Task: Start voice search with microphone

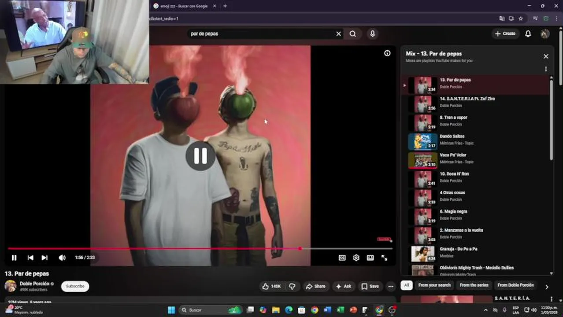Action: click(373, 33)
